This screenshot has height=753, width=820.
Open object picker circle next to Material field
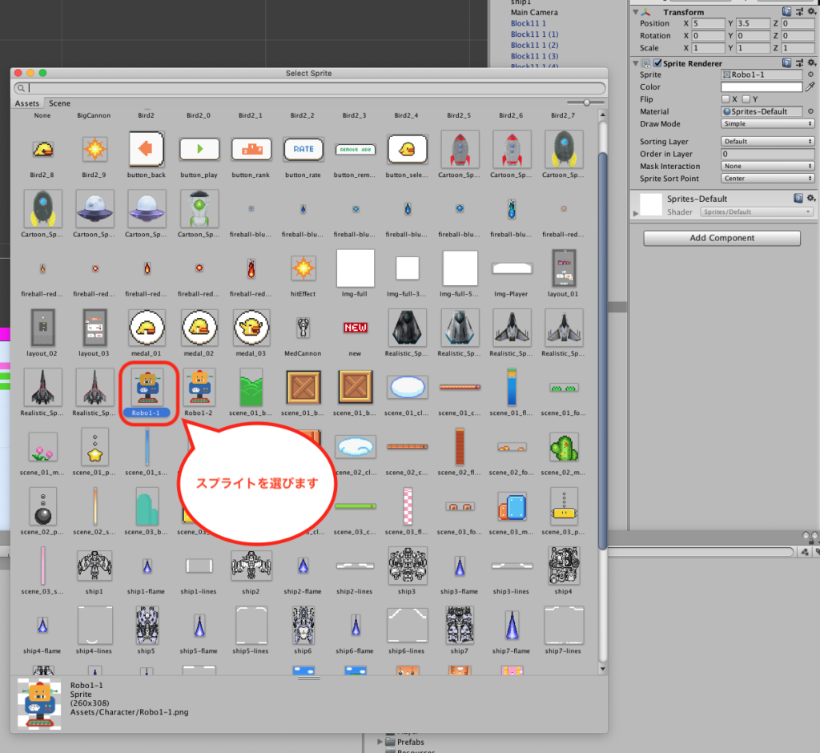coord(810,111)
